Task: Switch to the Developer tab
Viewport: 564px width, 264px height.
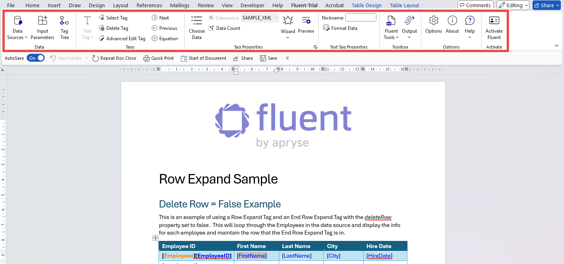Action: click(x=253, y=5)
